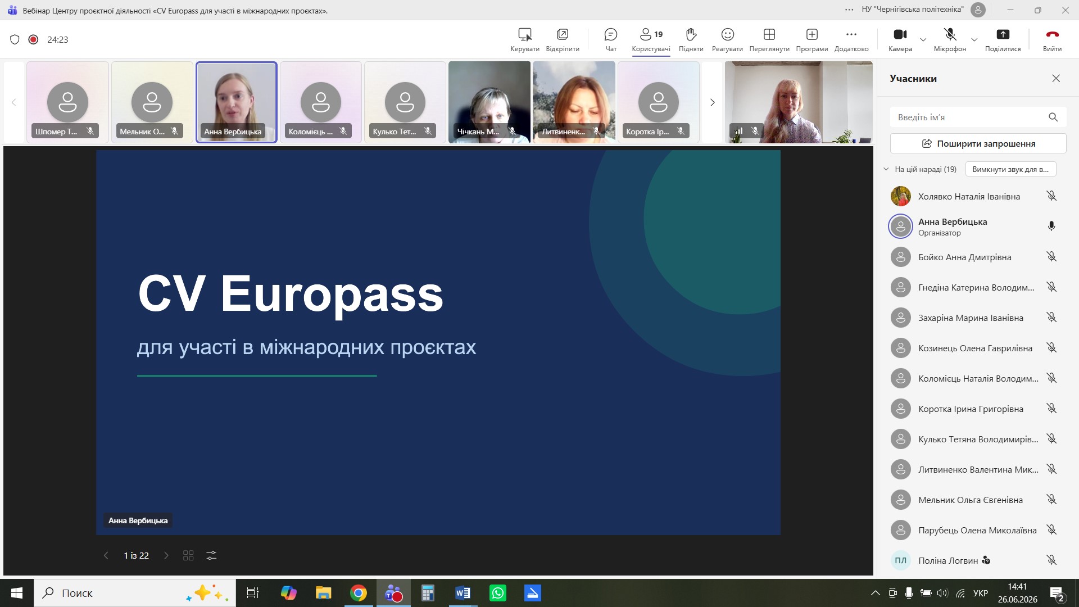Image resolution: width=1079 pixels, height=607 pixels.
Task: Open Calculator from the taskbar
Action: tap(428, 593)
